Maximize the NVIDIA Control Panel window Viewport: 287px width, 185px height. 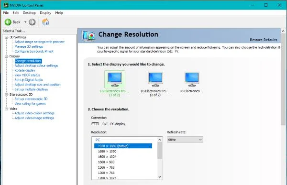click(266, 5)
